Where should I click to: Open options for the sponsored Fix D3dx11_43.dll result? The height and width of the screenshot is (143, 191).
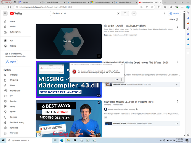177,27
